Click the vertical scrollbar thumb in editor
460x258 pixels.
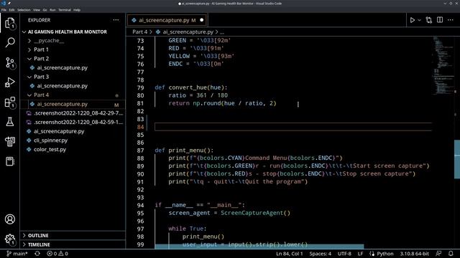(x=457, y=159)
